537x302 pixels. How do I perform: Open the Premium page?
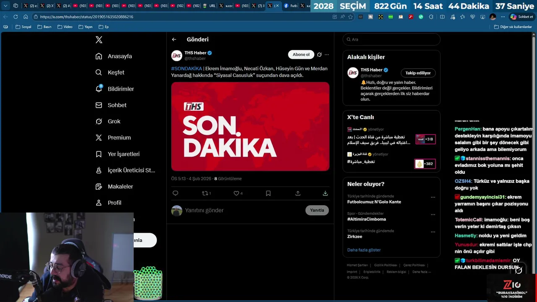113,138
